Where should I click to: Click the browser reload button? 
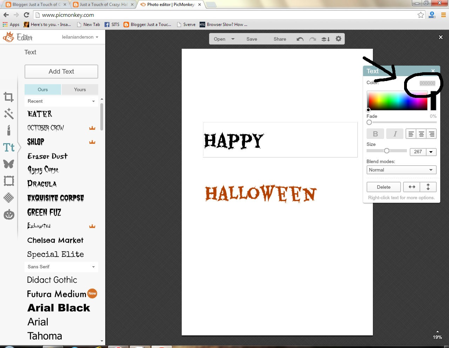coord(26,15)
